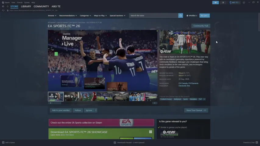The width and height of the screenshot is (260, 146).
Task: Click the search magnifier button
Action: (x=180, y=16)
